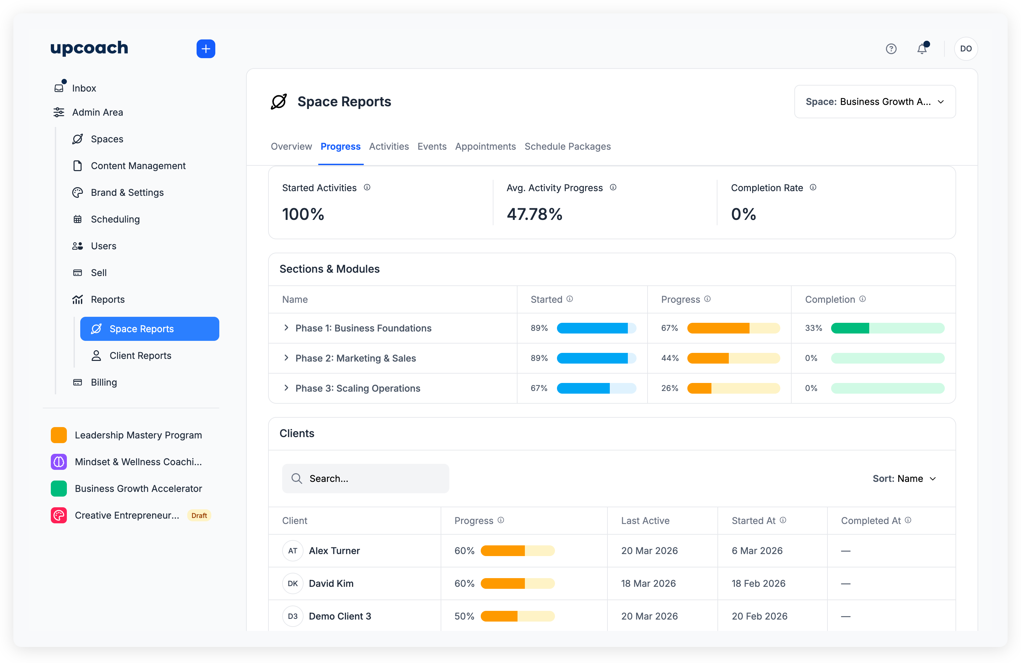Open Alex Turner client row
This screenshot has height=663, width=1021.
[x=334, y=551]
